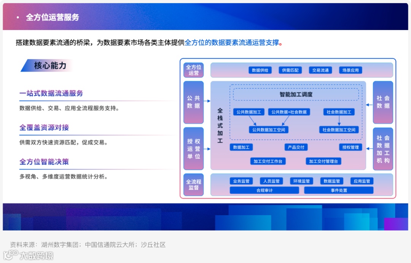Viewport: 411px width, 263px height.
Task: Select the 社会数据加工 box
Action: tap(339, 112)
